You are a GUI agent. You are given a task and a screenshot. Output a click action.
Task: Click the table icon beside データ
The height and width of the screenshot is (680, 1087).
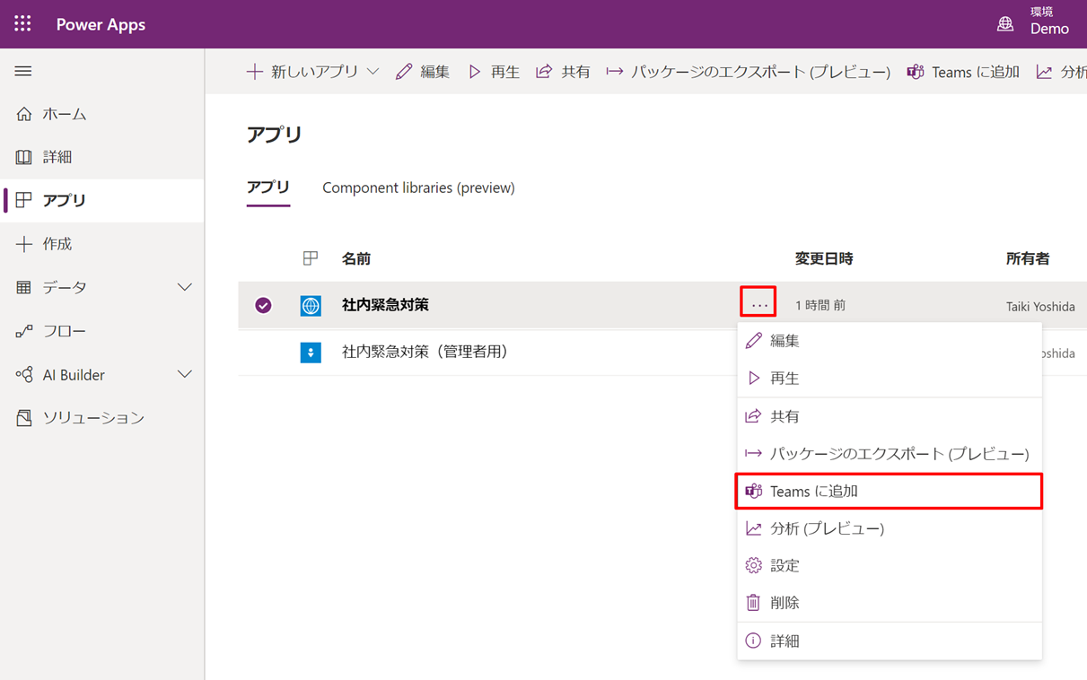click(24, 287)
